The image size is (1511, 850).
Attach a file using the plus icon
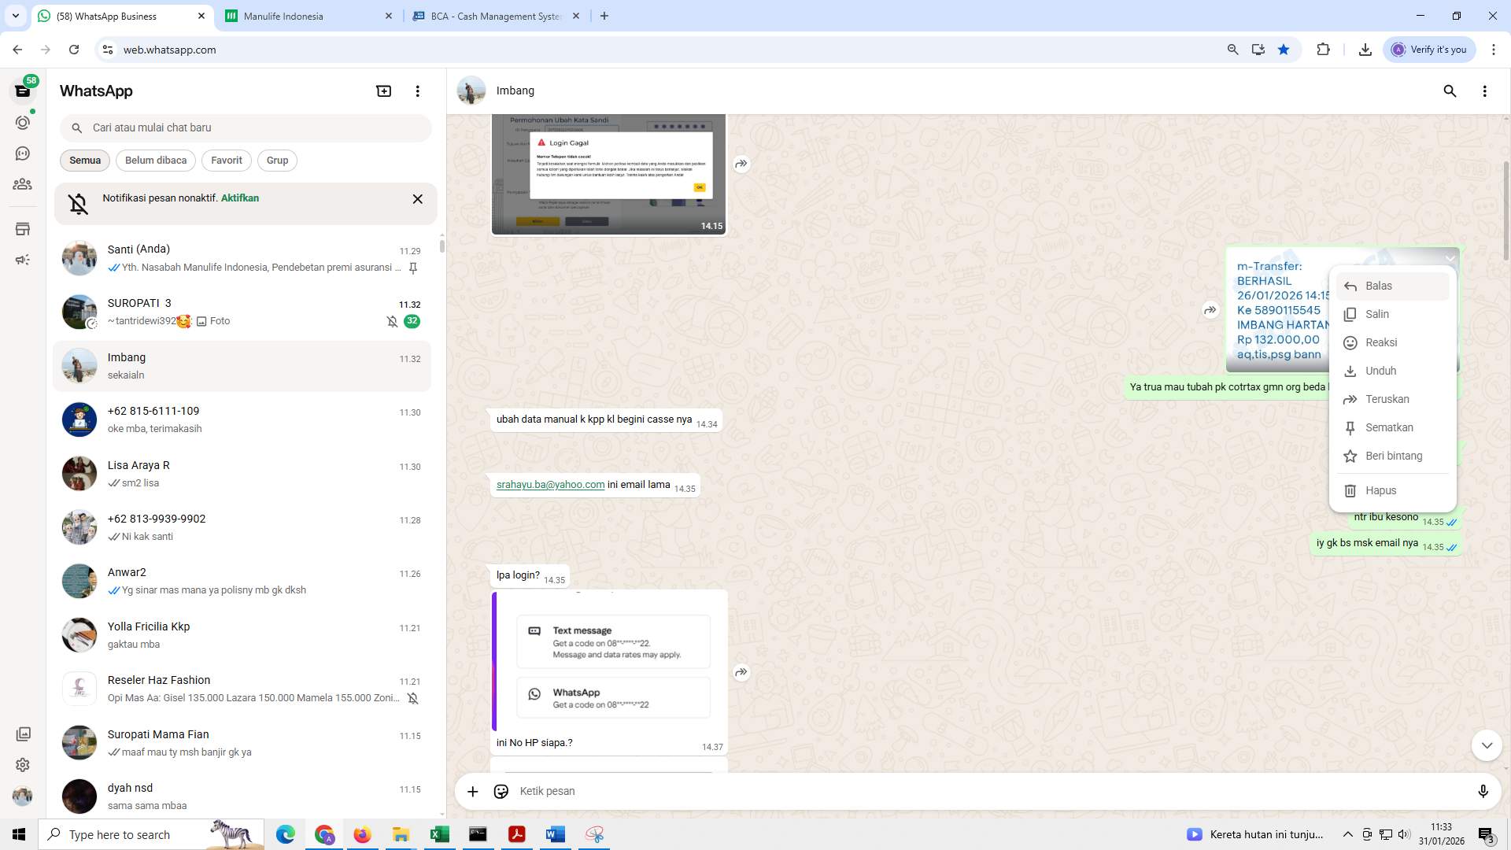tap(472, 791)
